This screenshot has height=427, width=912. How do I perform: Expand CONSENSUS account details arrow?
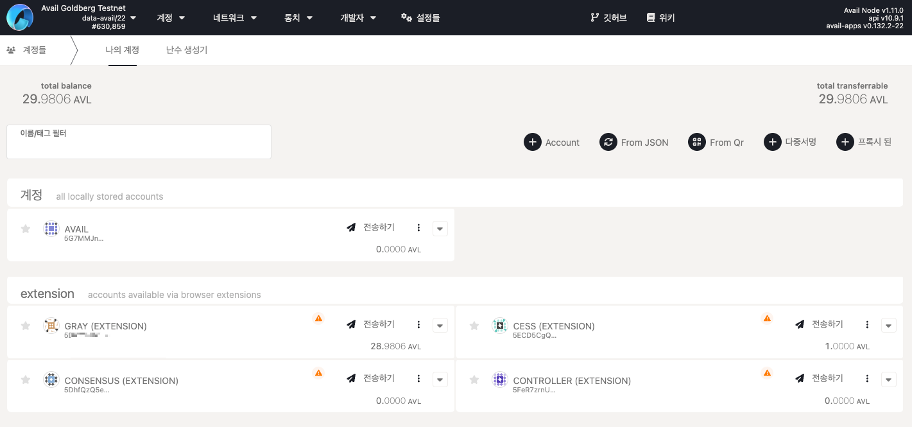[440, 379]
